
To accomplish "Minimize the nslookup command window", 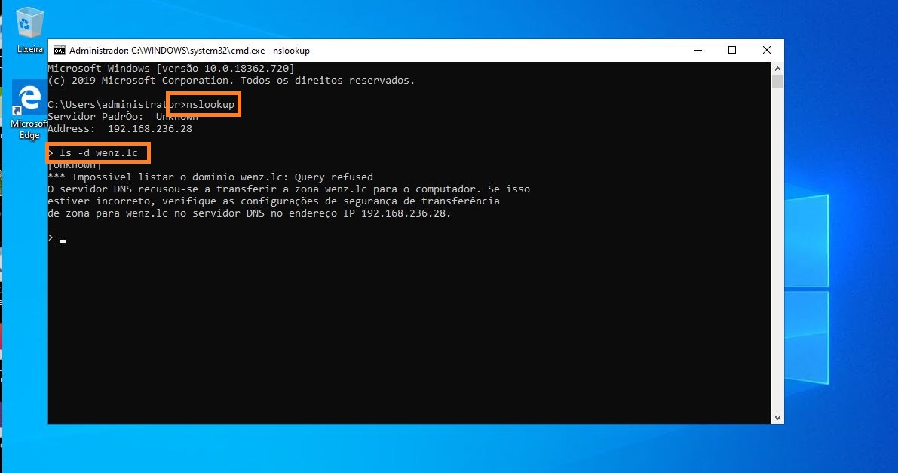I will coord(698,50).
